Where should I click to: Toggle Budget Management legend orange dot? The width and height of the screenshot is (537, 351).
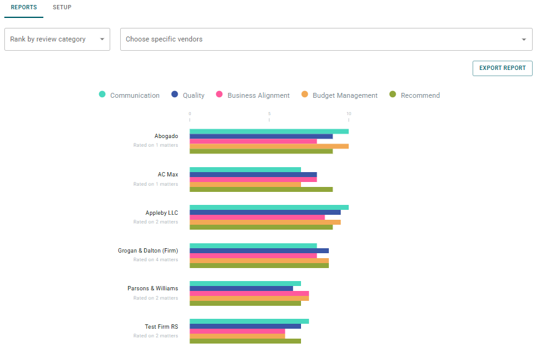305,95
